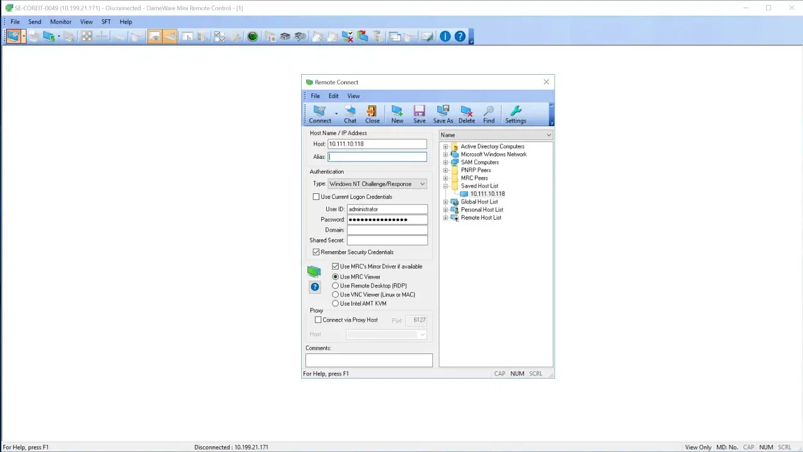Expand PNRP Peers node

445,170
